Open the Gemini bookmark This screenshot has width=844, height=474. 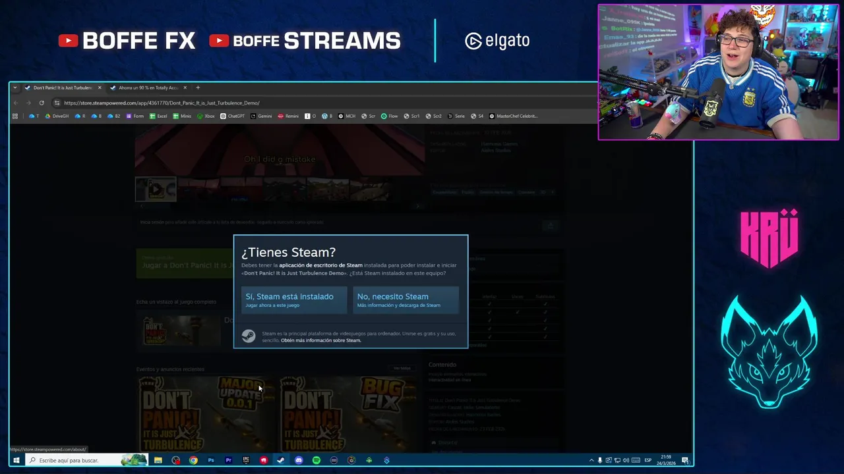pyautogui.click(x=261, y=116)
